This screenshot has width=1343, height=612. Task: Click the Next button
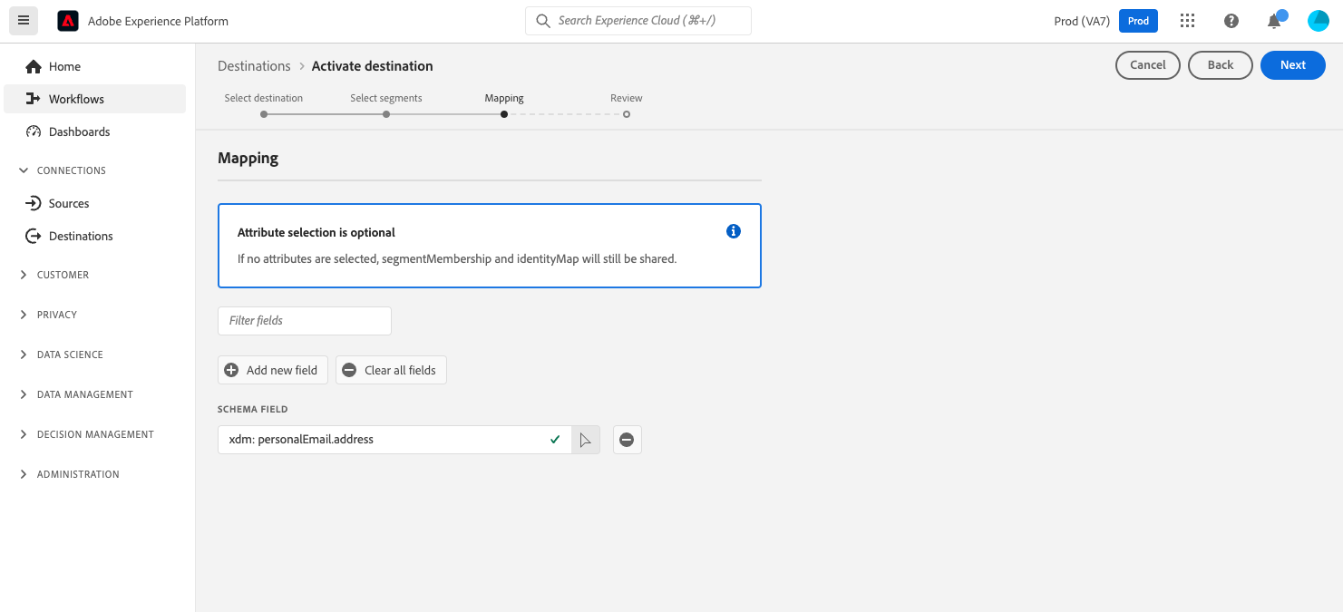1292,65
